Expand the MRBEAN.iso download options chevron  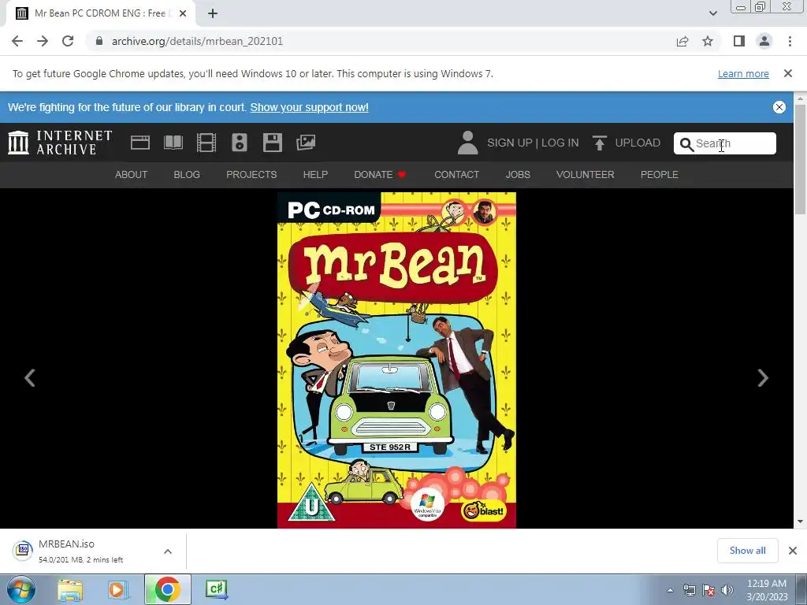[x=168, y=551]
